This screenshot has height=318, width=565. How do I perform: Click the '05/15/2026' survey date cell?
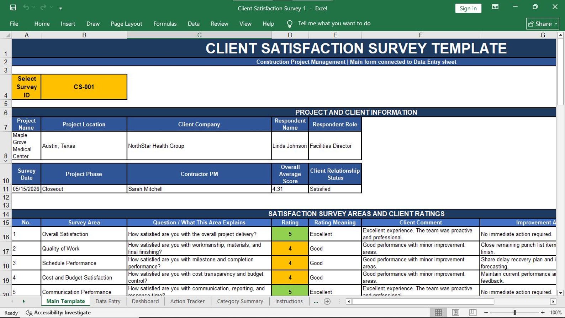click(26, 189)
